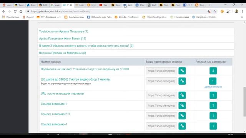Image resolution: width=246 pixels, height=138 pixels.
Task: Open ad template for видео-обзор 3 минуты row
Action: tap(213, 81)
